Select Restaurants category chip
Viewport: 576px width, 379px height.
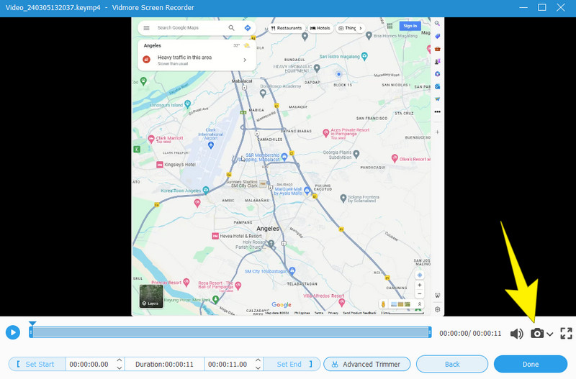[x=287, y=28]
